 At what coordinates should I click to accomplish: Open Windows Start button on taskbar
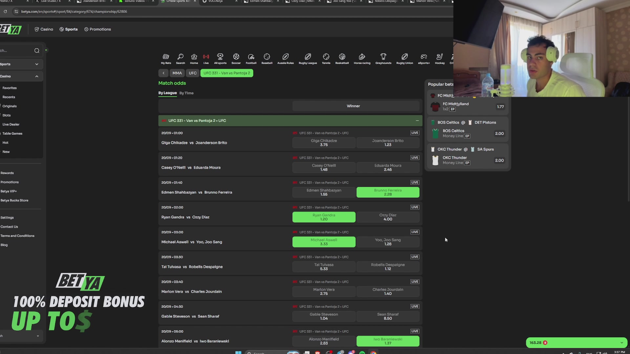pyautogui.click(x=238, y=352)
